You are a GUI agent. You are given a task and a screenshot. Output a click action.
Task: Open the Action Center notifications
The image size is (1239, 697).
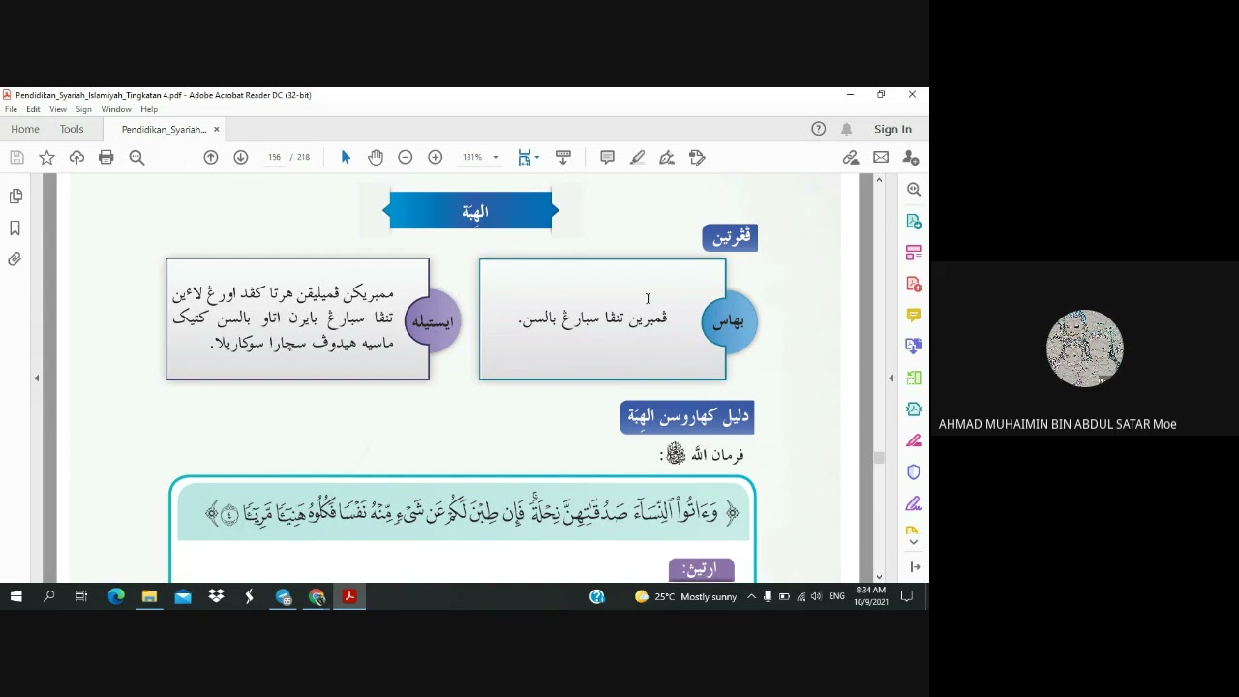[x=907, y=596]
